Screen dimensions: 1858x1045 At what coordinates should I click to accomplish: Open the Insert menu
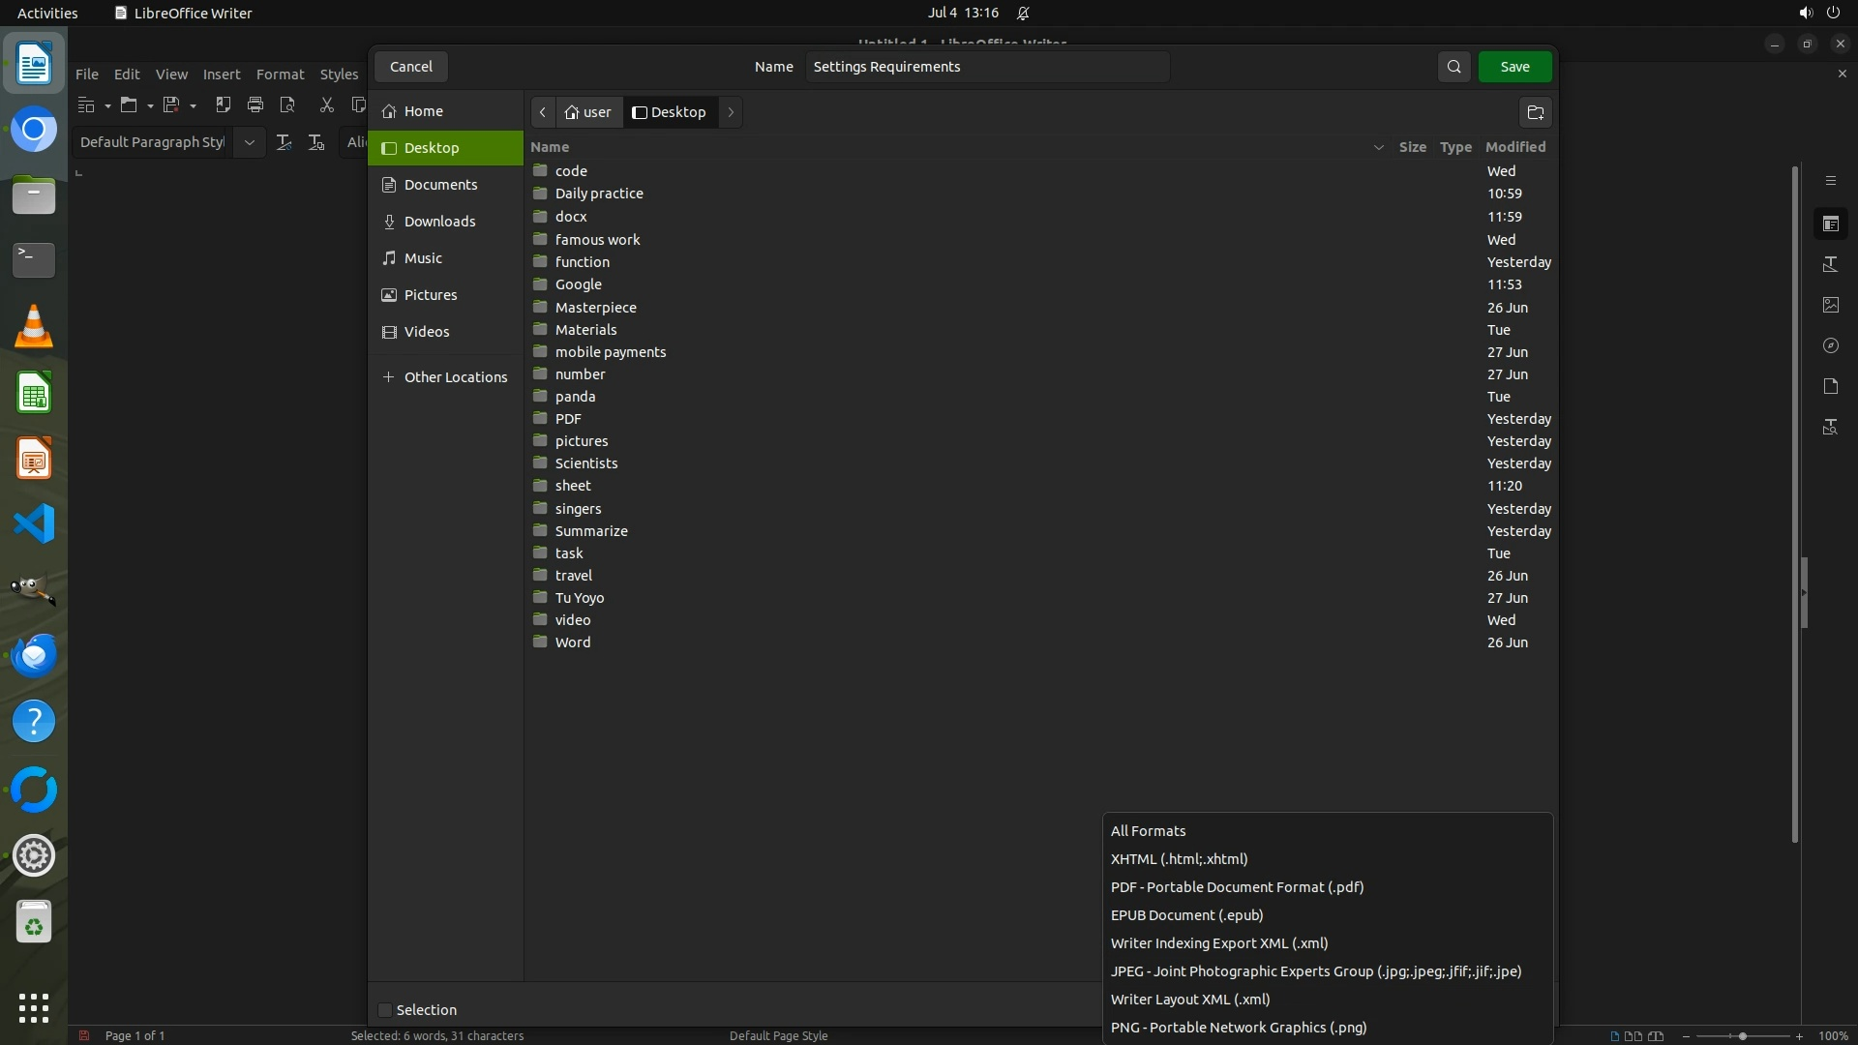coord(221,75)
